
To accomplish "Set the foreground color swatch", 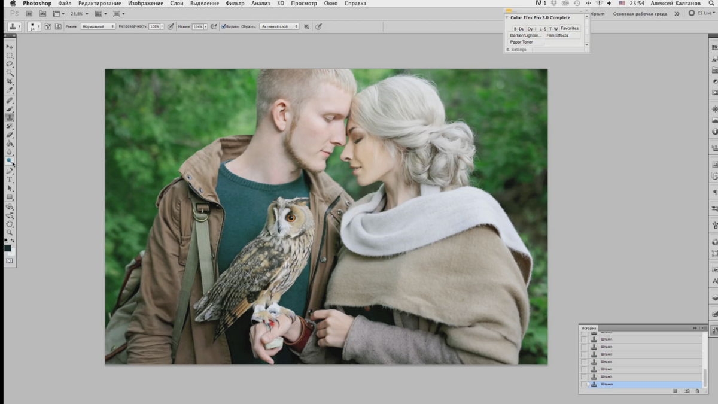I will coord(8,248).
